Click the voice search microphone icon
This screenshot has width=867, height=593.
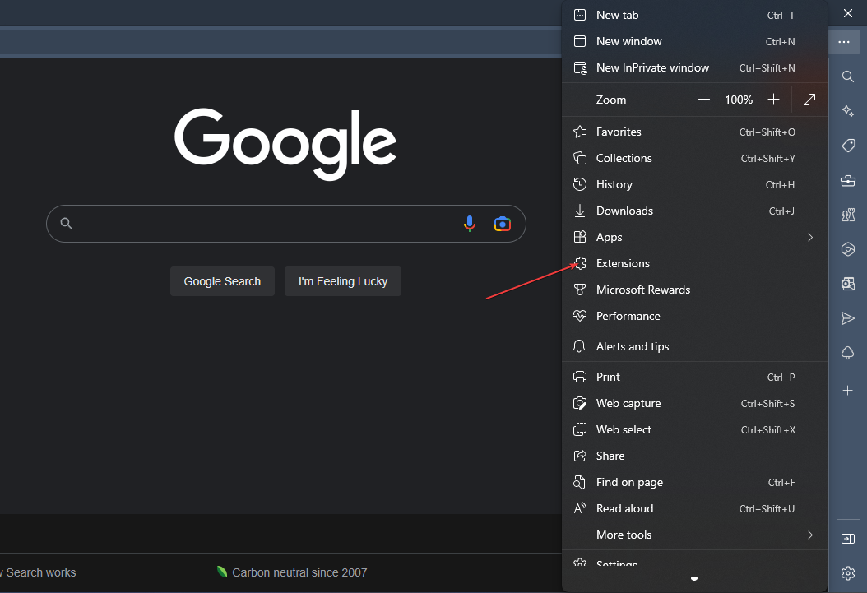click(470, 223)
